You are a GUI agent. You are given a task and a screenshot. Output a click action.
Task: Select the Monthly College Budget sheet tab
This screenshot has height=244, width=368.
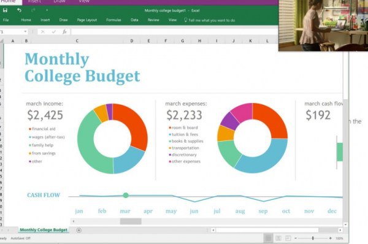(x=44, y=230)
